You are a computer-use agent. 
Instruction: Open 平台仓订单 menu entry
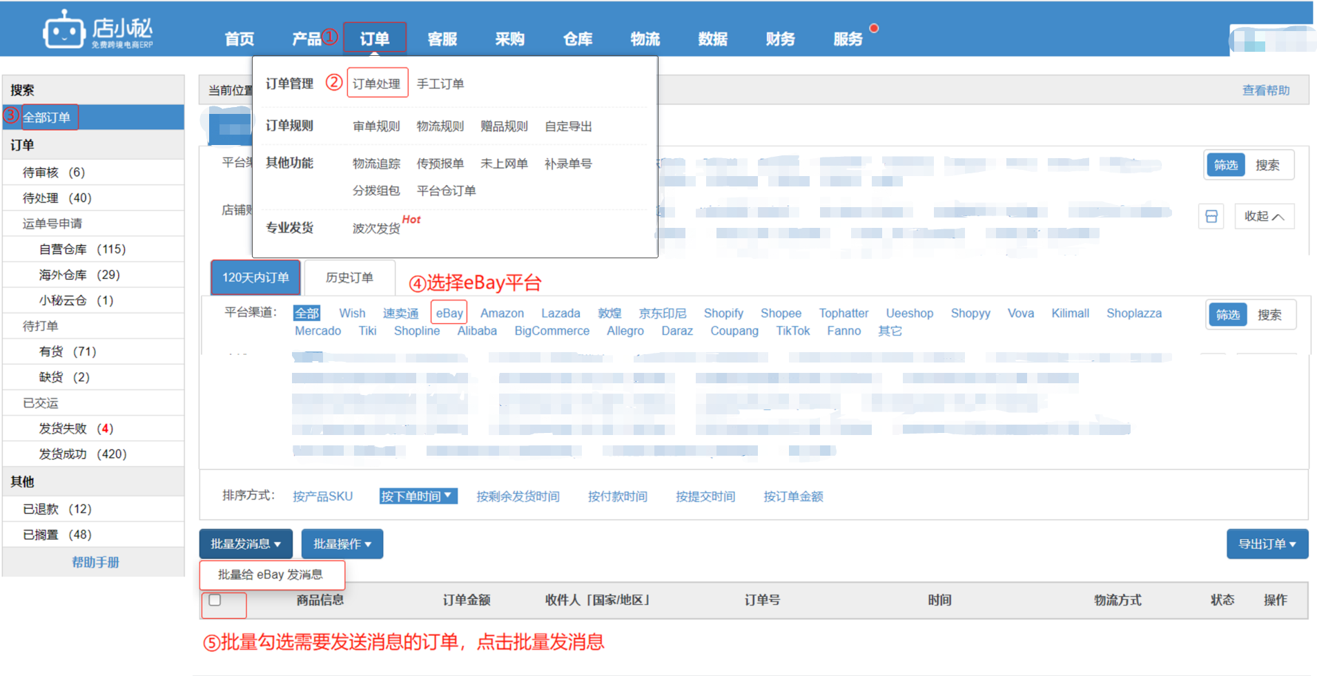coord(446,190)
